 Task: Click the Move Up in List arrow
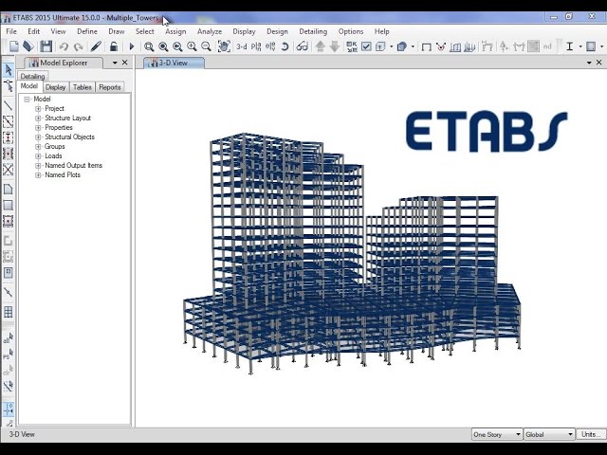click(320, 46)
